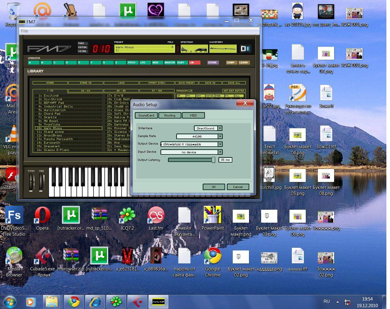Image resolution: width=390 pixels, height=309 pixels.
Task: Select operator X button
Action: coord(108,62)
